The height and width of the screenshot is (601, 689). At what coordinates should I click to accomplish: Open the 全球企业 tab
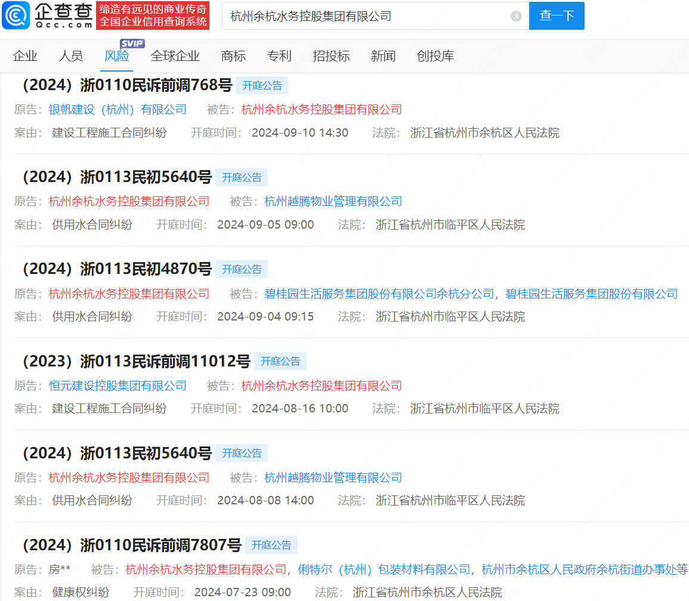click(x=175, y=56)
